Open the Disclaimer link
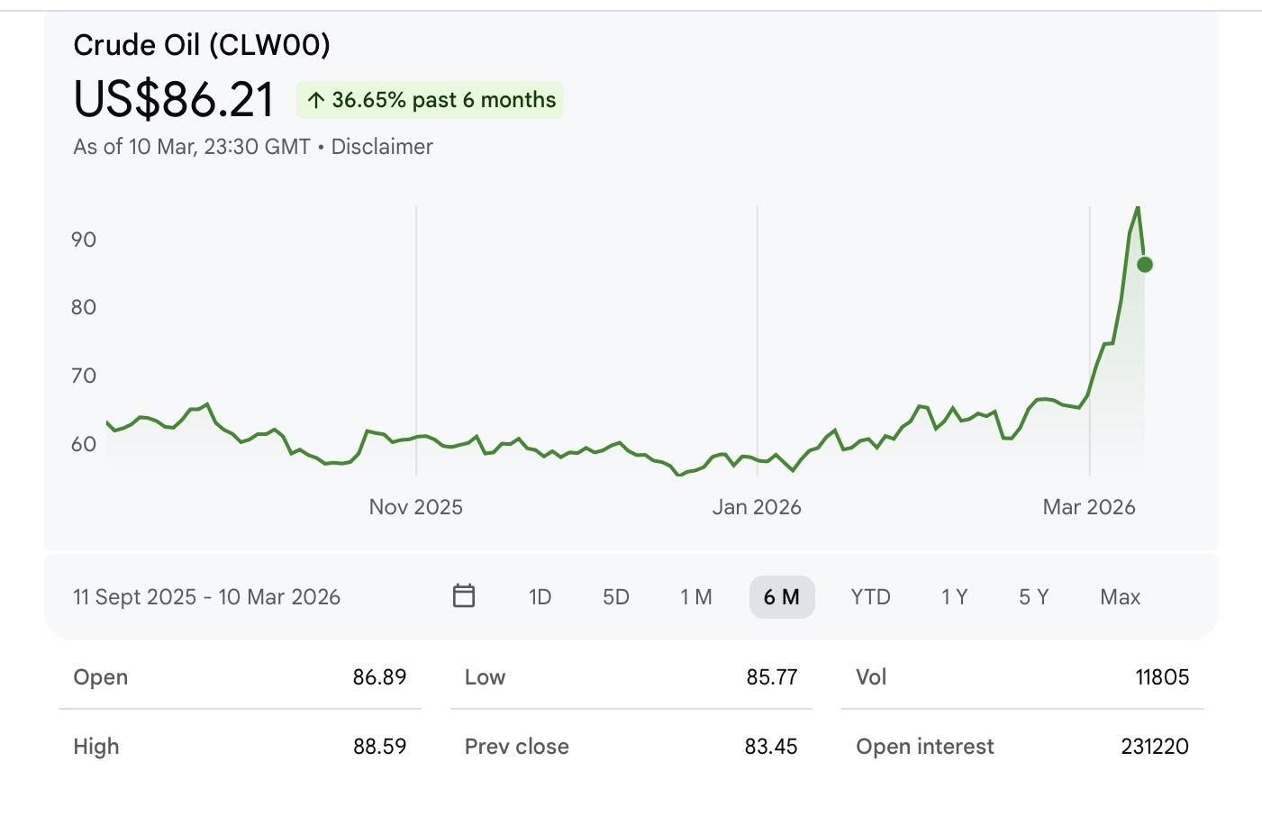The image size is (1262, 825). coord(382,147)
